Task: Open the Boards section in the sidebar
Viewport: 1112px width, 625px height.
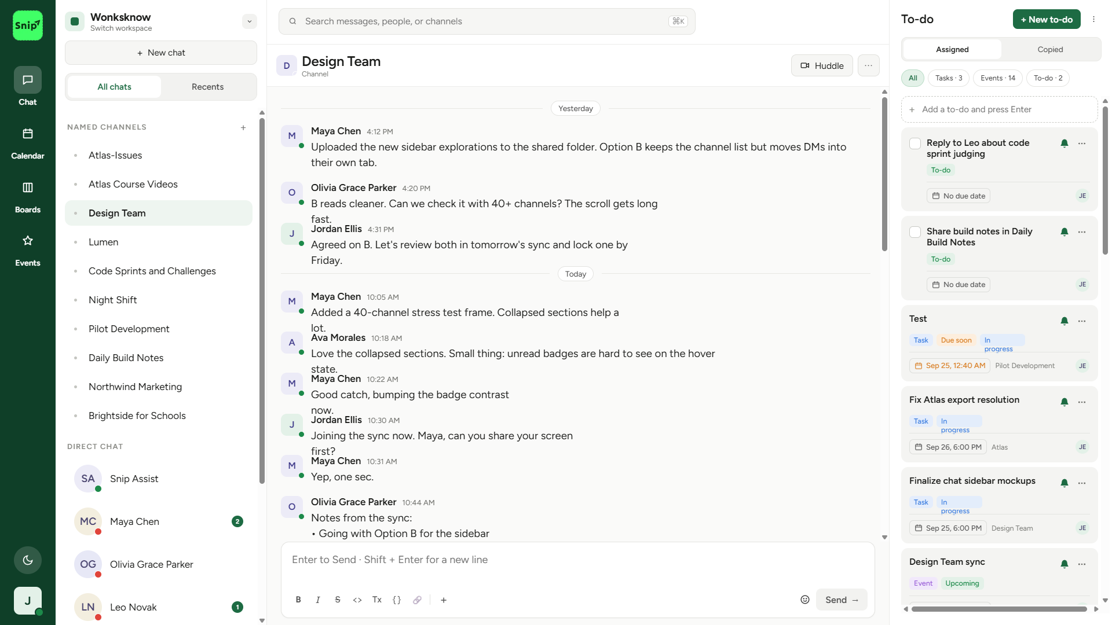Action: (27, 197)
